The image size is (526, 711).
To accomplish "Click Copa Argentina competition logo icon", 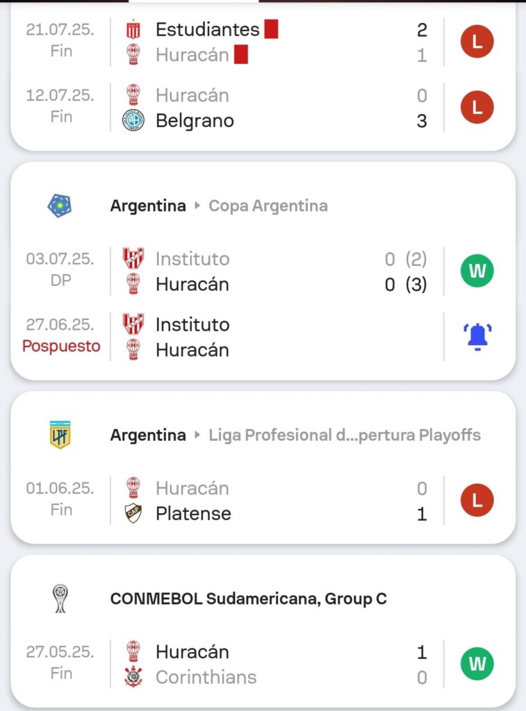I will (59, 206).
